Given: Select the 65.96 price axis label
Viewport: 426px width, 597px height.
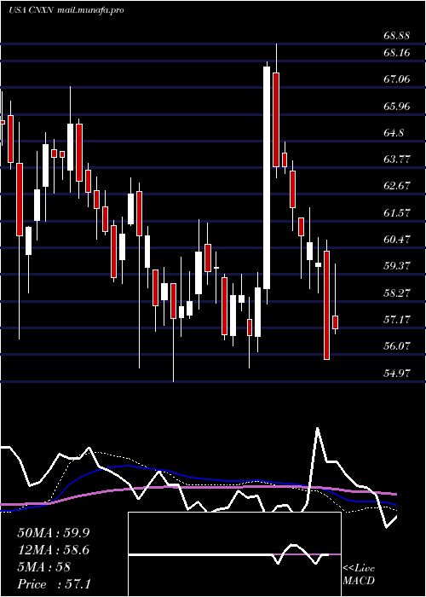Looking at the screenshot, I should coord(397,107).
